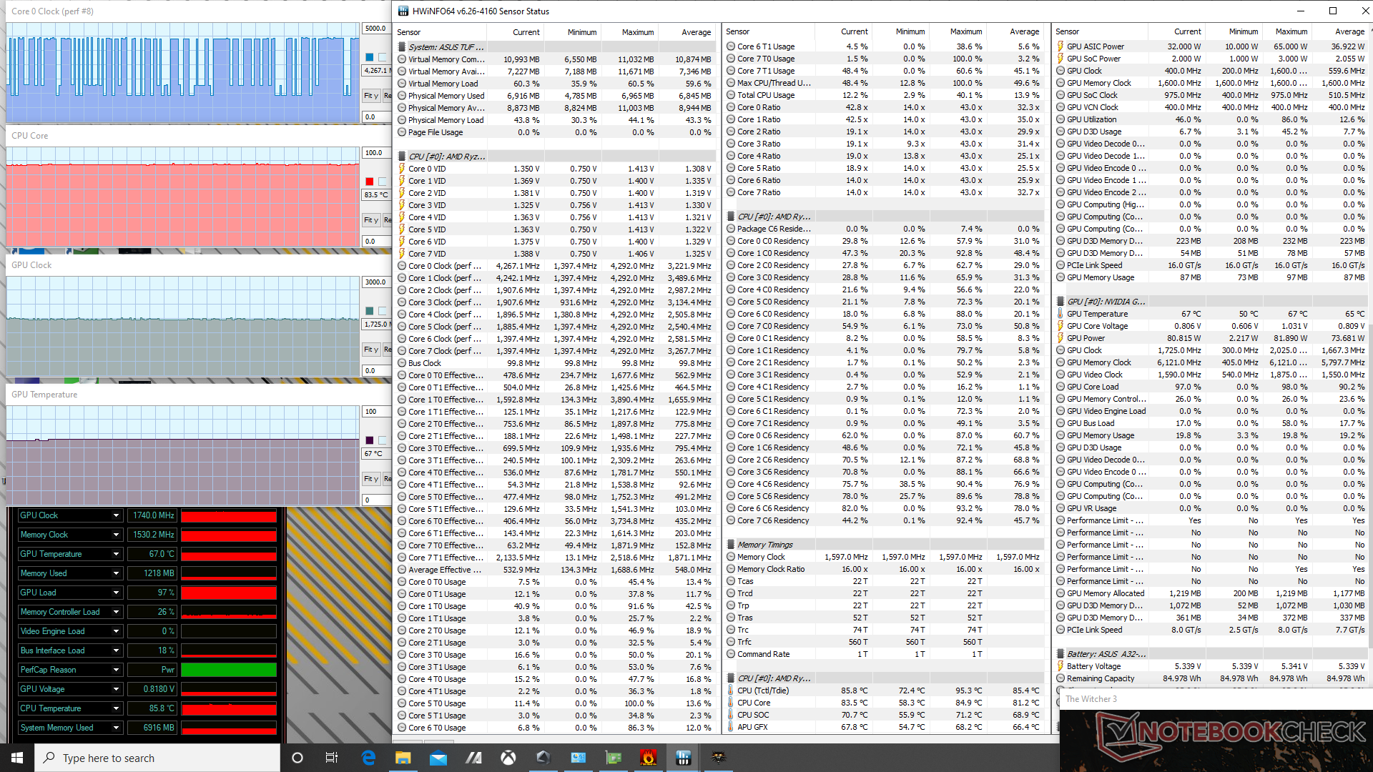This screenshot has width=1373, height=772.
Task: Click the HWiNFO taskbar icon
Action: pos(684,758)
